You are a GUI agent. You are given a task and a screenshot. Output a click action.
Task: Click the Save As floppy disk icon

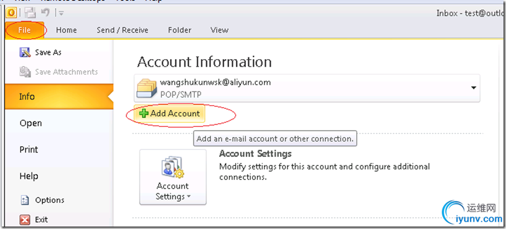point(25,52)
